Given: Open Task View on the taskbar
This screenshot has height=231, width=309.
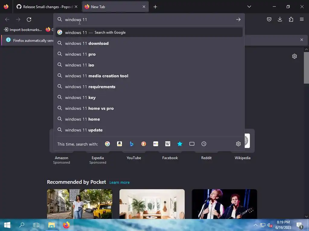Looking at the screenshot, I should coord(36,225).
